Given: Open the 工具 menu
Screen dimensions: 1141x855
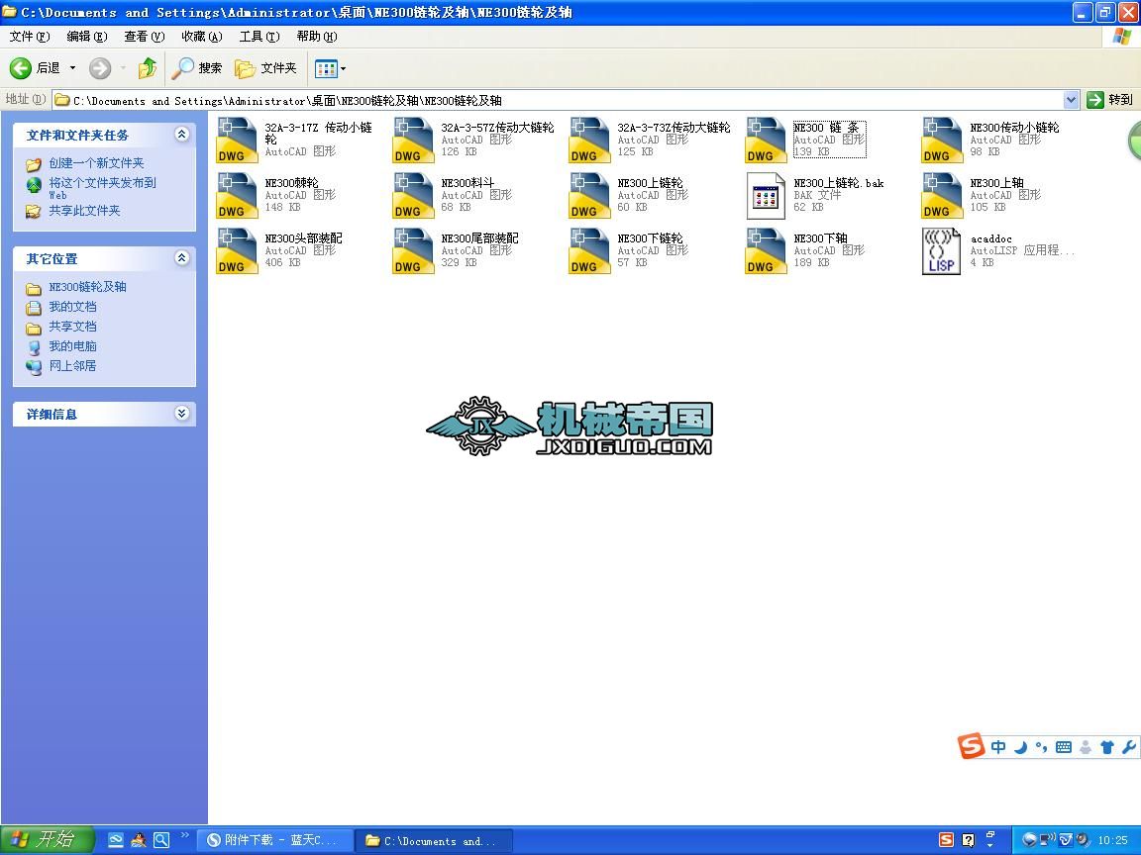Looking at the screenshot, I should click(x=259, y=36).
